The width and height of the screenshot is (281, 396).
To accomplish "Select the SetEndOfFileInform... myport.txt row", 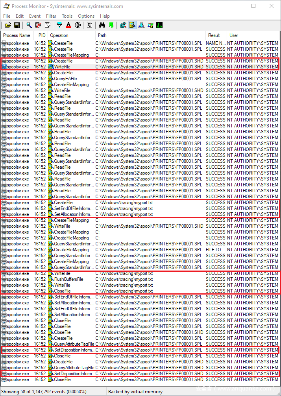I will click(140, 208).
